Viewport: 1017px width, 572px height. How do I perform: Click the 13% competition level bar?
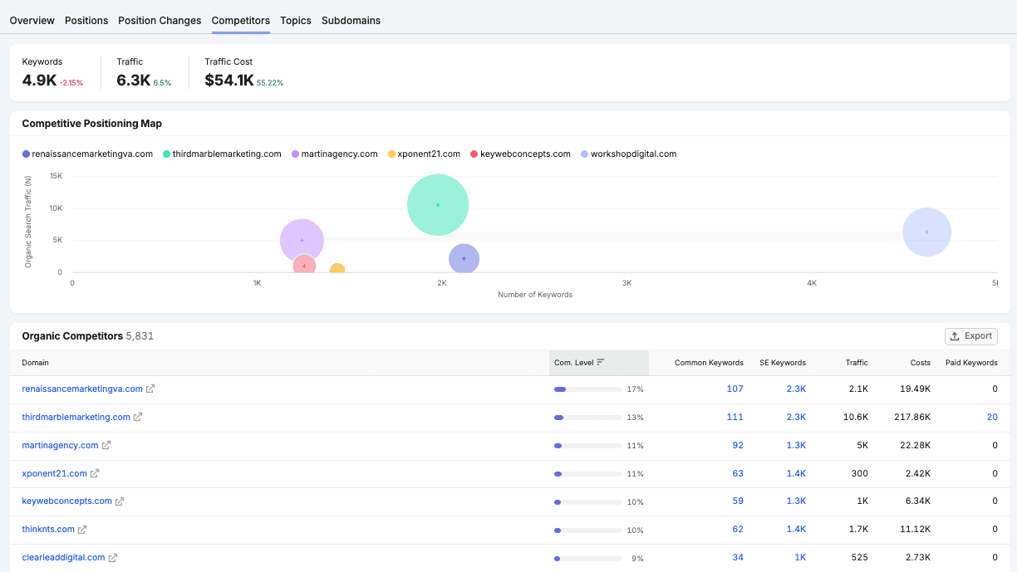coord(587,417)
